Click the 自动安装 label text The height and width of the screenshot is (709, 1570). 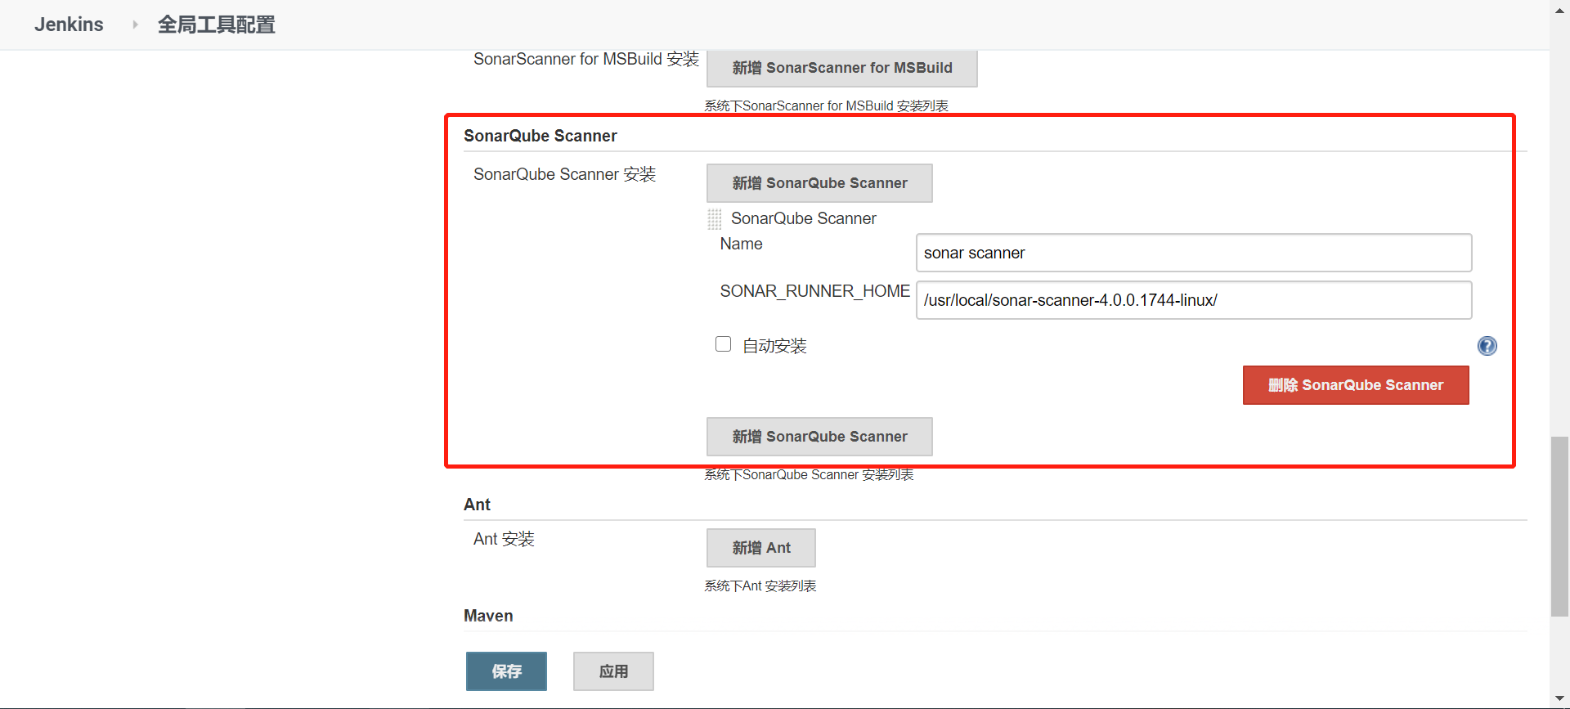(x=774, y=346)
